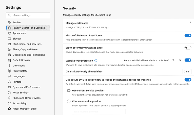Select Use current service provider radio

click(x=69, y=90)
